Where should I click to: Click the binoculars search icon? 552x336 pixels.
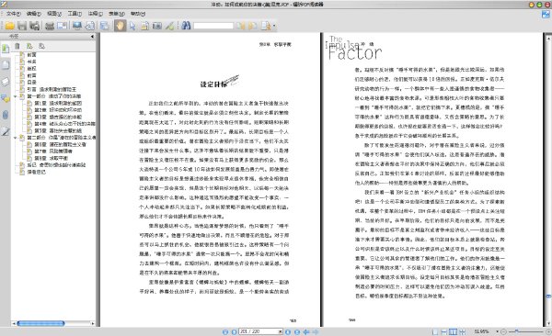(x=186, y=26)
